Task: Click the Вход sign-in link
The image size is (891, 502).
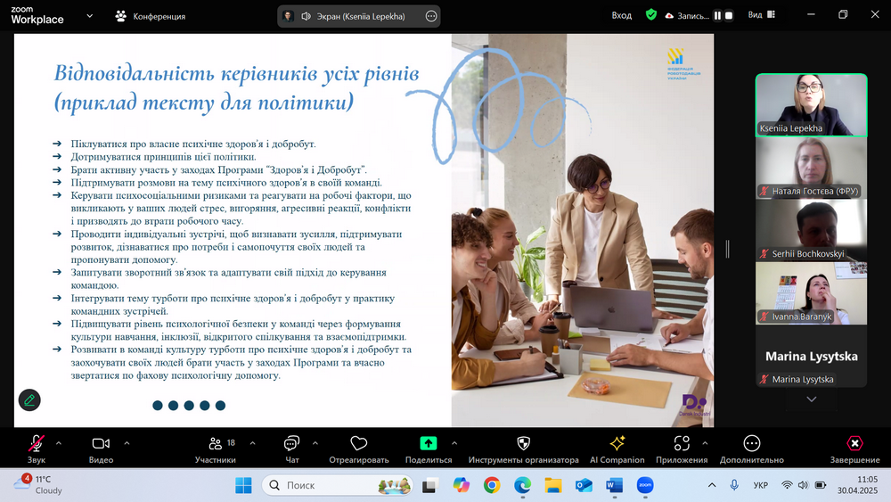Action: (622, 15)
